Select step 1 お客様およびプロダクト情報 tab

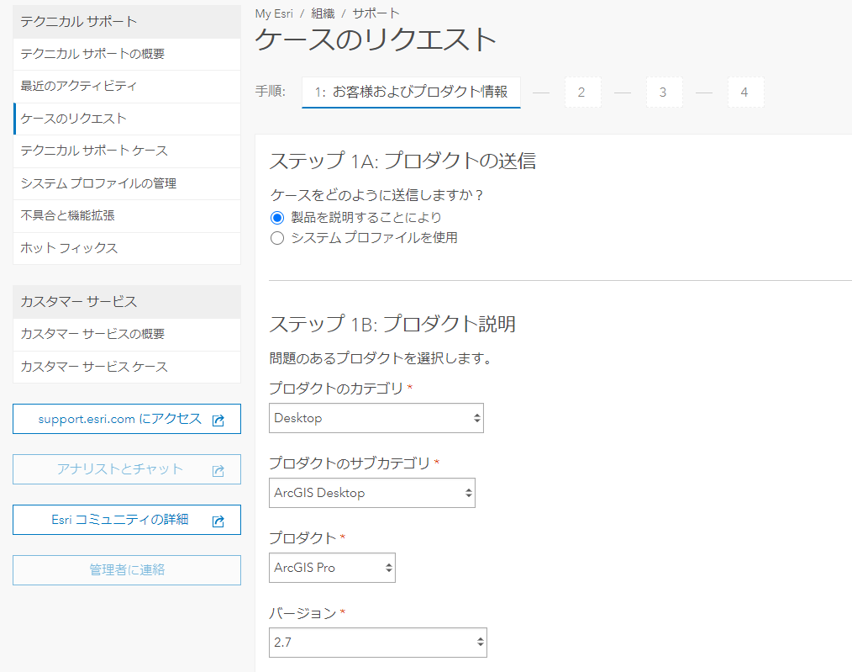[412, 92]
